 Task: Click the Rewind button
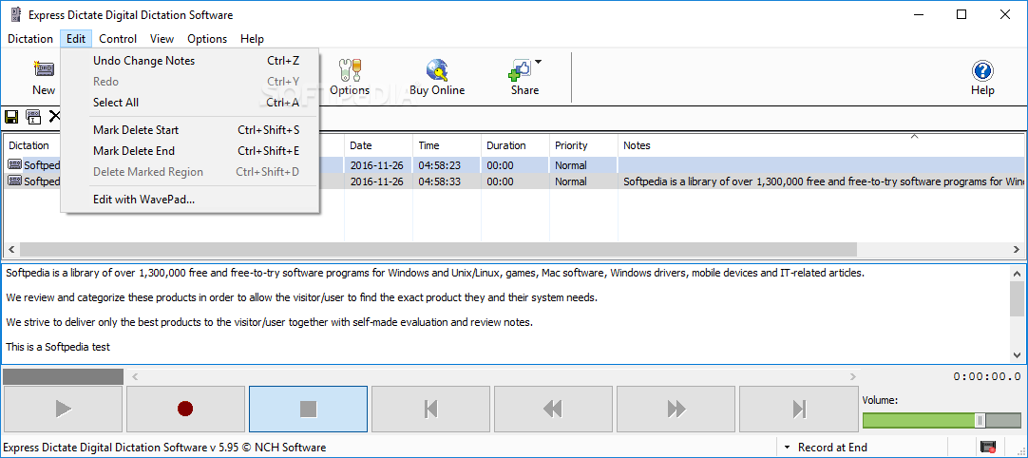coord(553,409)
